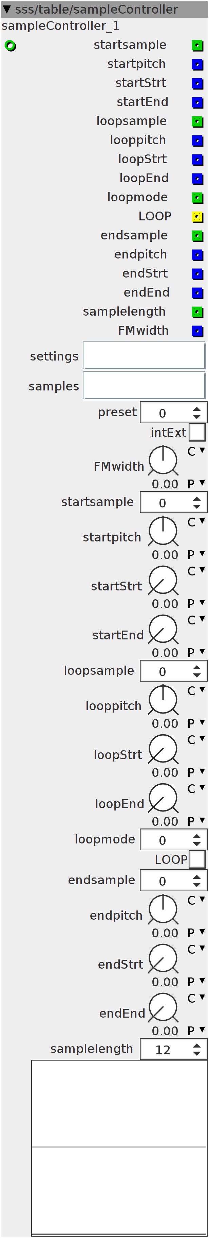Open the P dropdown below startpitch knob
Screen dimensions: 209x1238
point(196,555)
